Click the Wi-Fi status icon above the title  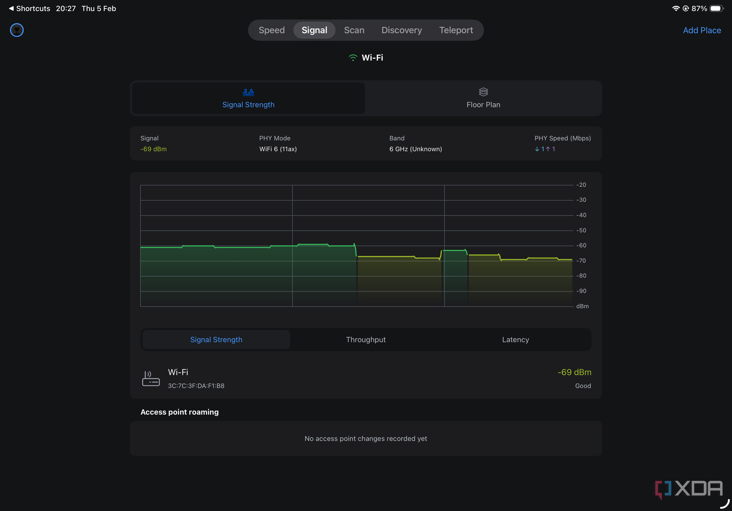click(x=353, y=58)
